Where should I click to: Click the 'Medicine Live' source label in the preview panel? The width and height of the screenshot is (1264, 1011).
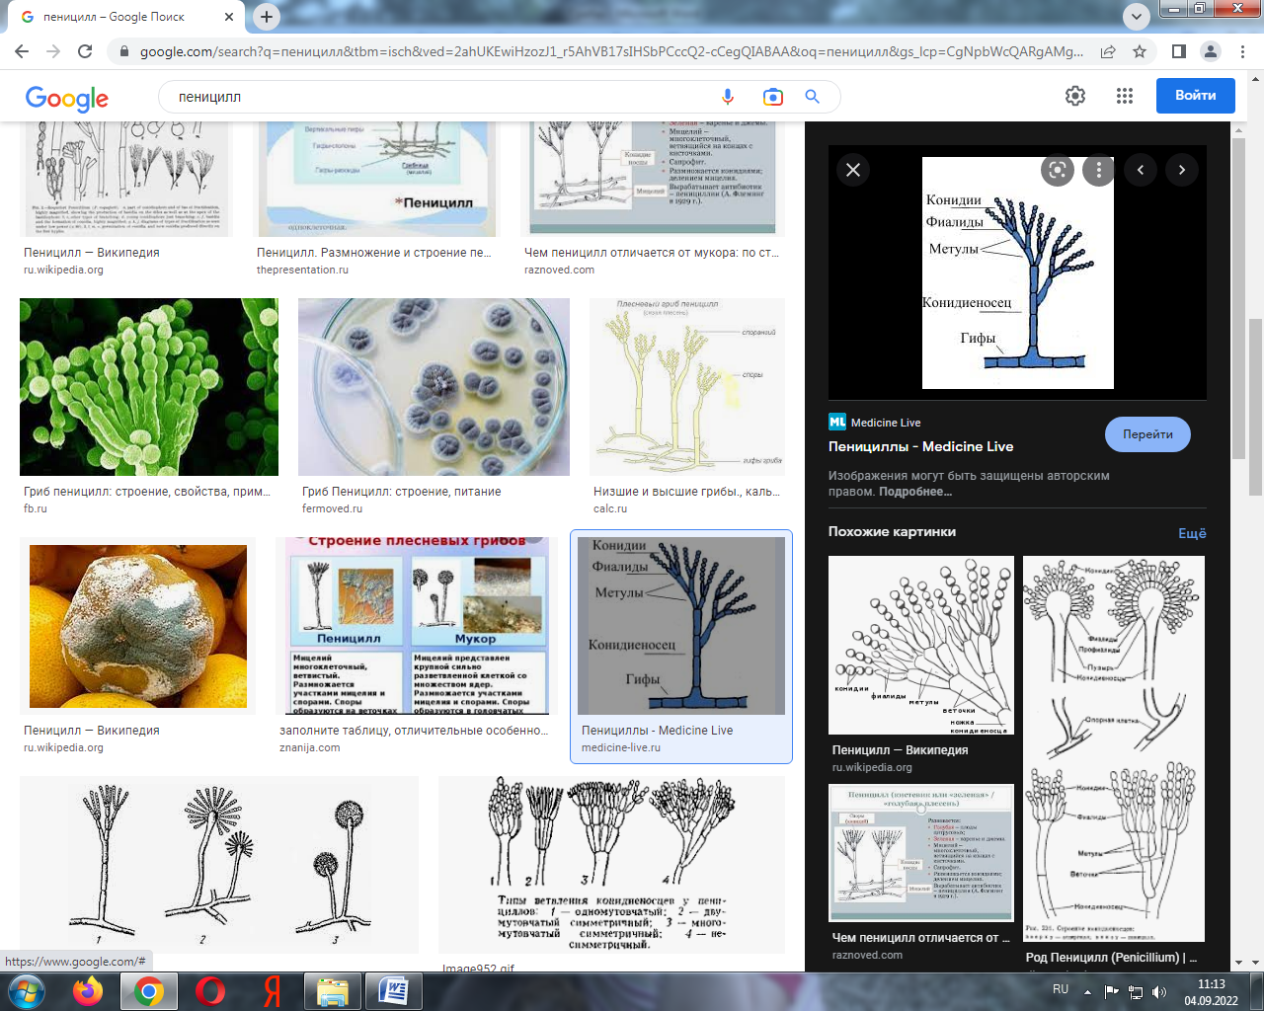886,423
